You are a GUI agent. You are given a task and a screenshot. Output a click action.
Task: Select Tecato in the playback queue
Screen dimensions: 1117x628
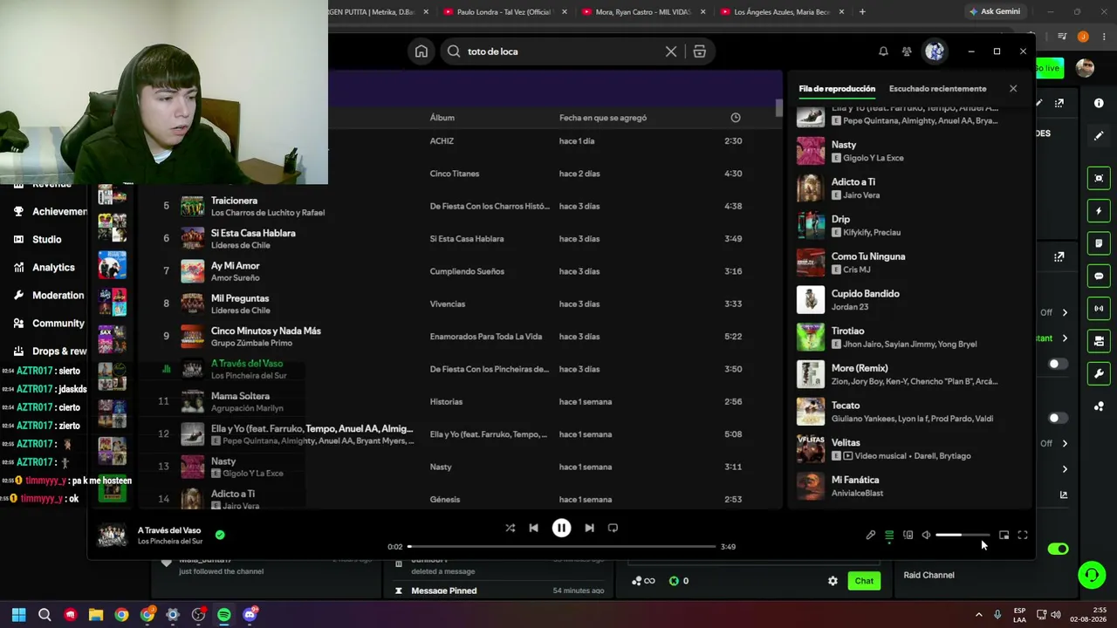coord(846,406)
